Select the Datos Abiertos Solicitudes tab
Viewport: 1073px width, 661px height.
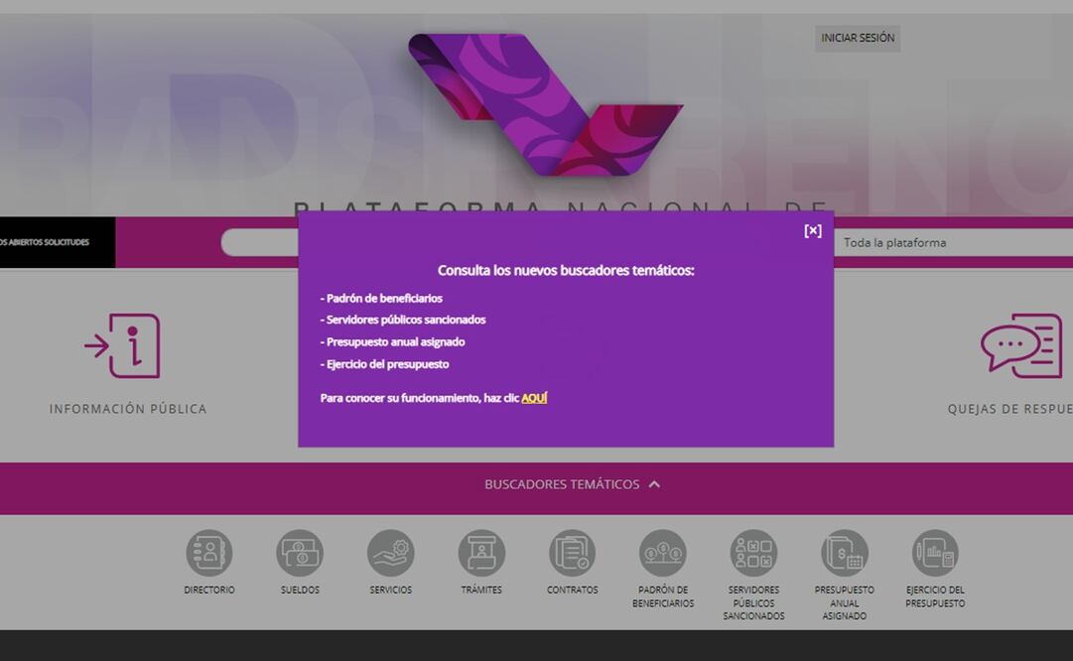coord(50,243)
